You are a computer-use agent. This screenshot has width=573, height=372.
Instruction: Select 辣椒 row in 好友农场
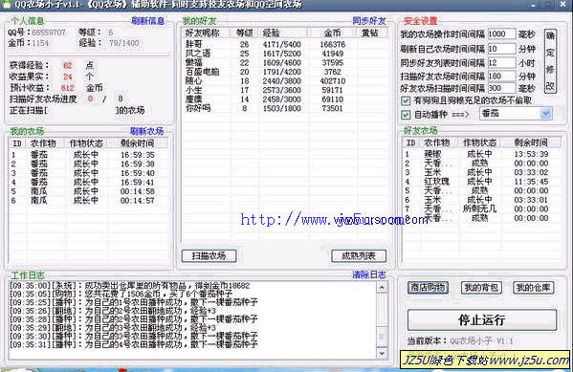click(481, 154)
